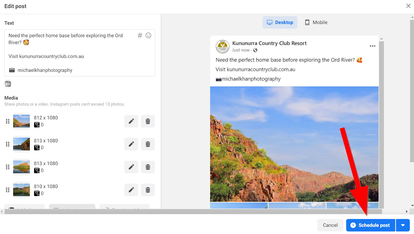Click 'michaelkhanphotography' in preview
414x234 pixels.
(251, 79)
